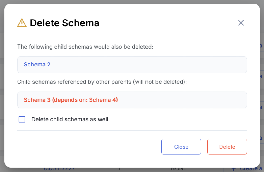The image size is (264, 172).
Task: Click the partially visible 'Create a' link
Action: click(251, 169)
